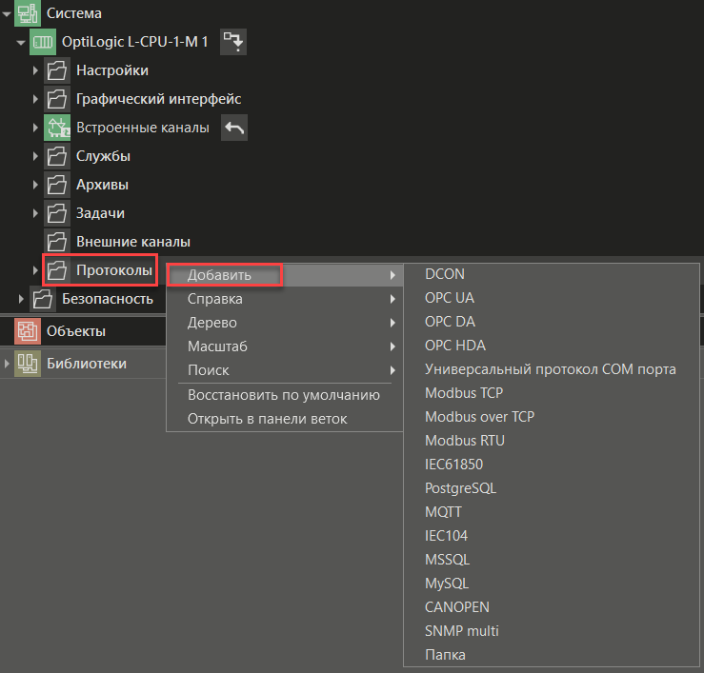This screenshot has height=673, width=704.
Task: Expand the Безопасность branch
Action: (x=21, y=299)
